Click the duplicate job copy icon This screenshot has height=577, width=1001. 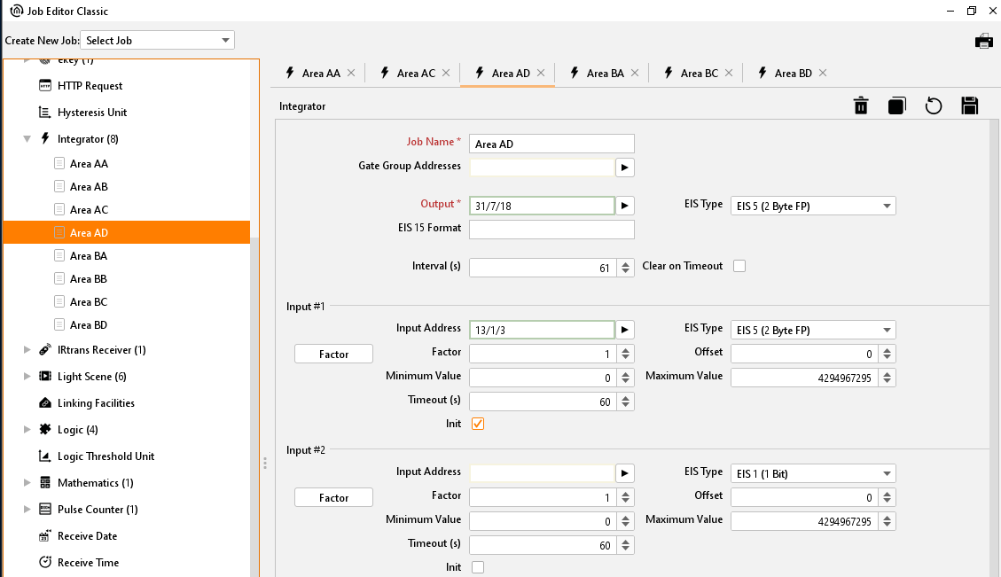pos(896,106)
